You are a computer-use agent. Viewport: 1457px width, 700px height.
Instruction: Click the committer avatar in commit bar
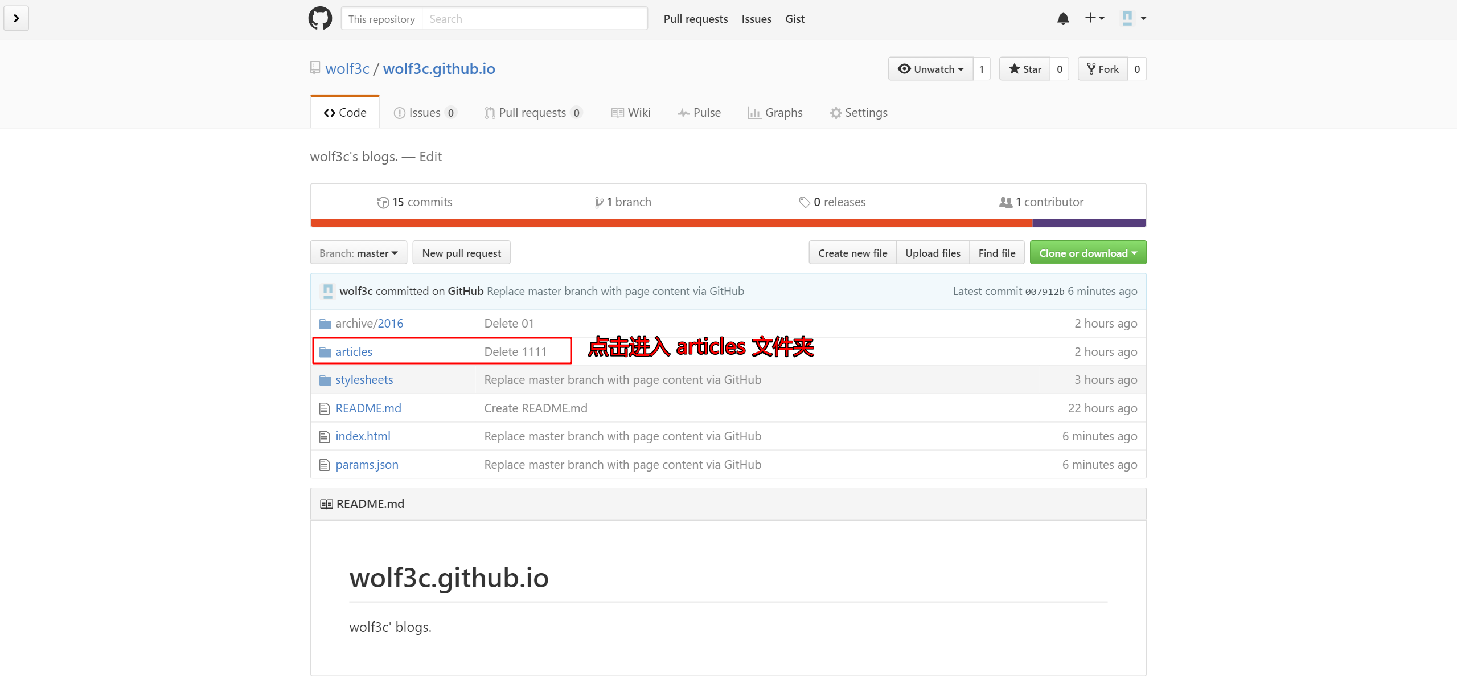coord(328,291)
